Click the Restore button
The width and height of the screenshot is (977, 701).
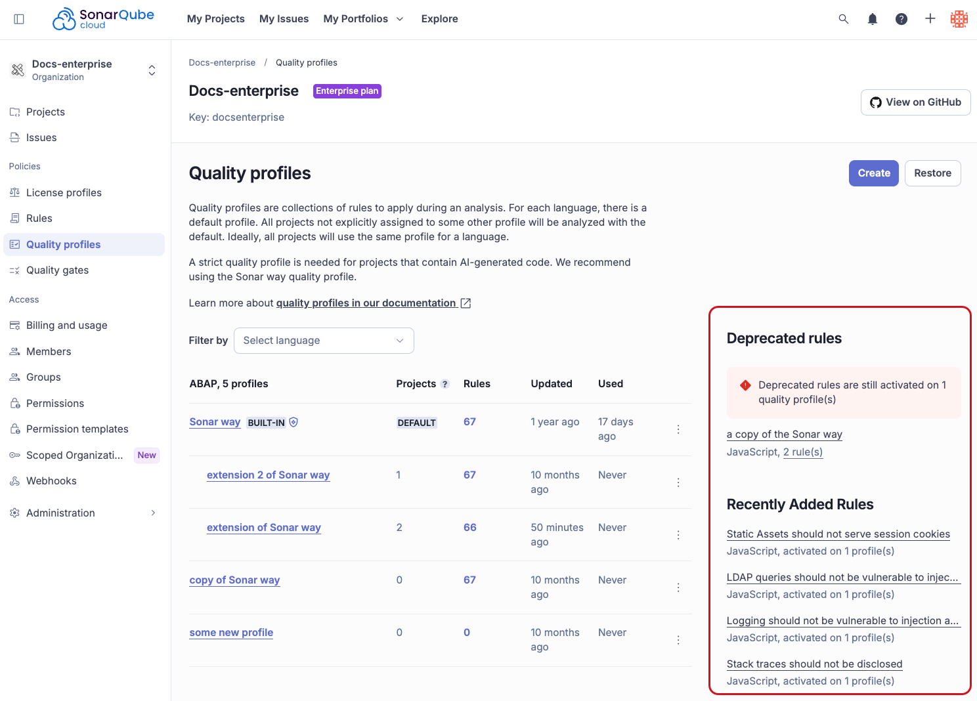(932, 173)
